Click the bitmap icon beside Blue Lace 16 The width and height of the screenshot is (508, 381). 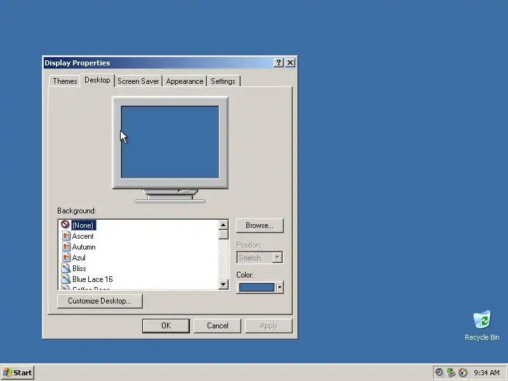click(x=66, y=279)
